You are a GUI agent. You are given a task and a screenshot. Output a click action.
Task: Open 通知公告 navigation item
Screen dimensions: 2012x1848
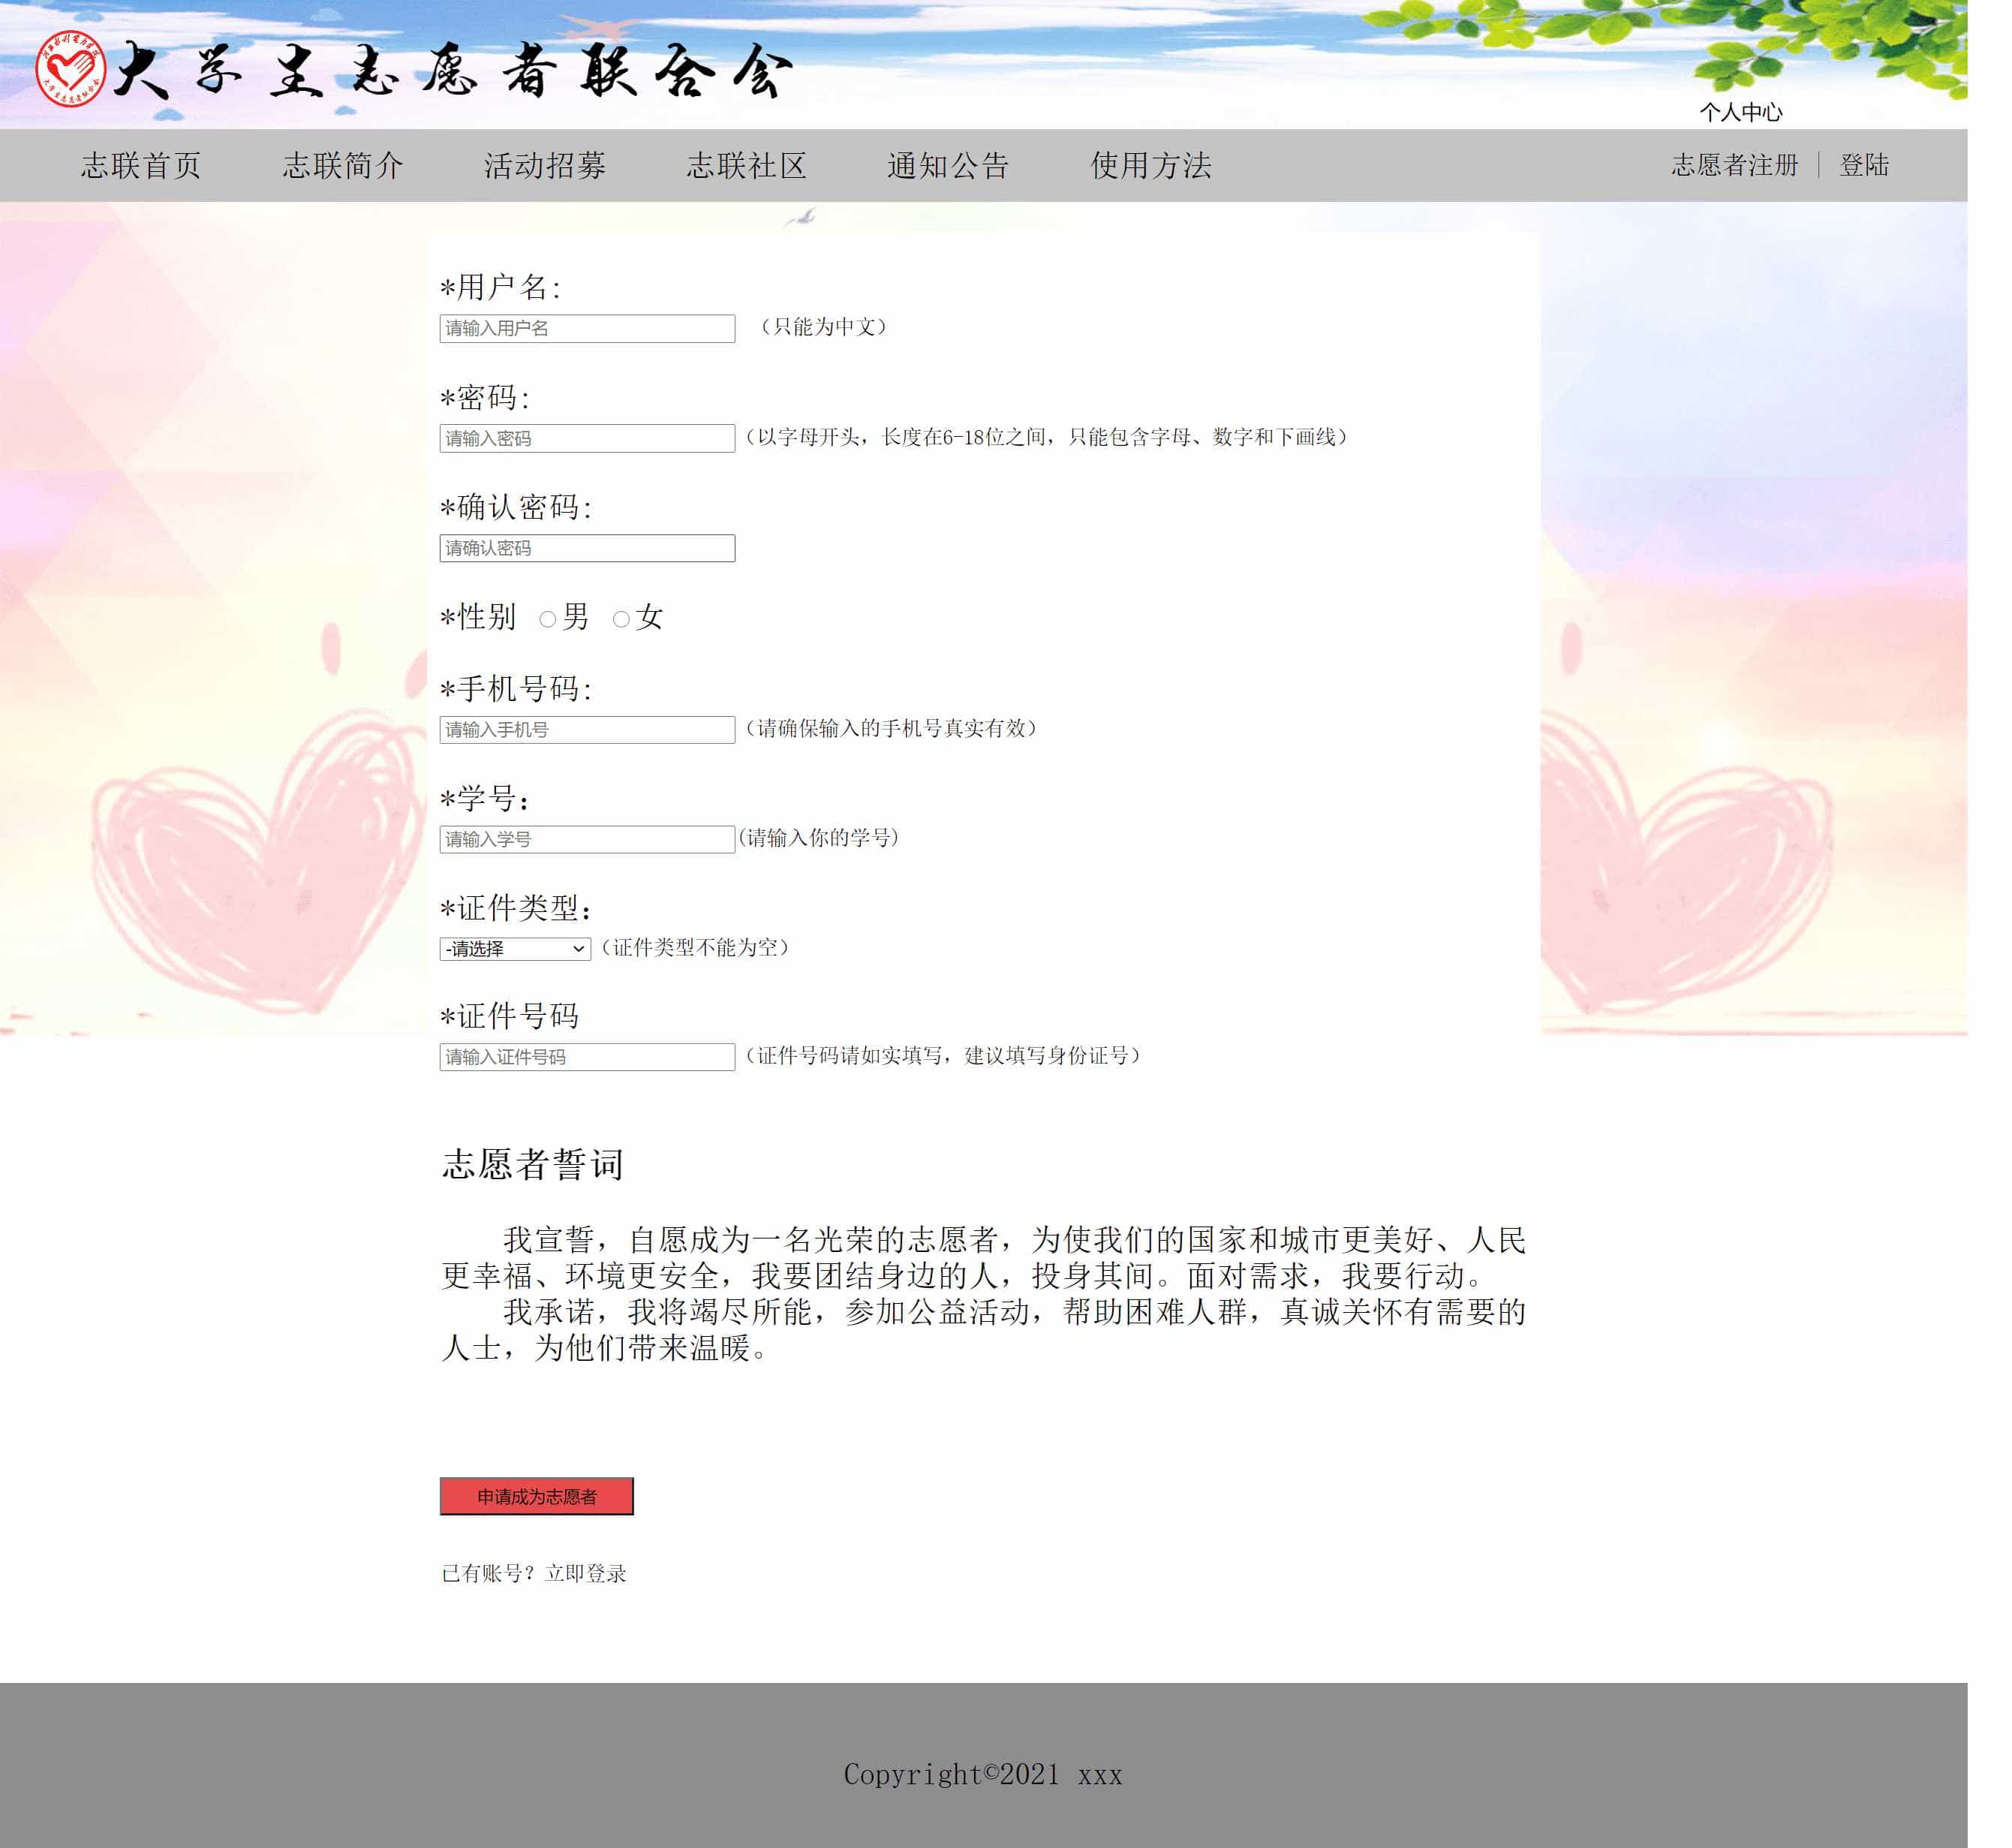tap(948, 165)
